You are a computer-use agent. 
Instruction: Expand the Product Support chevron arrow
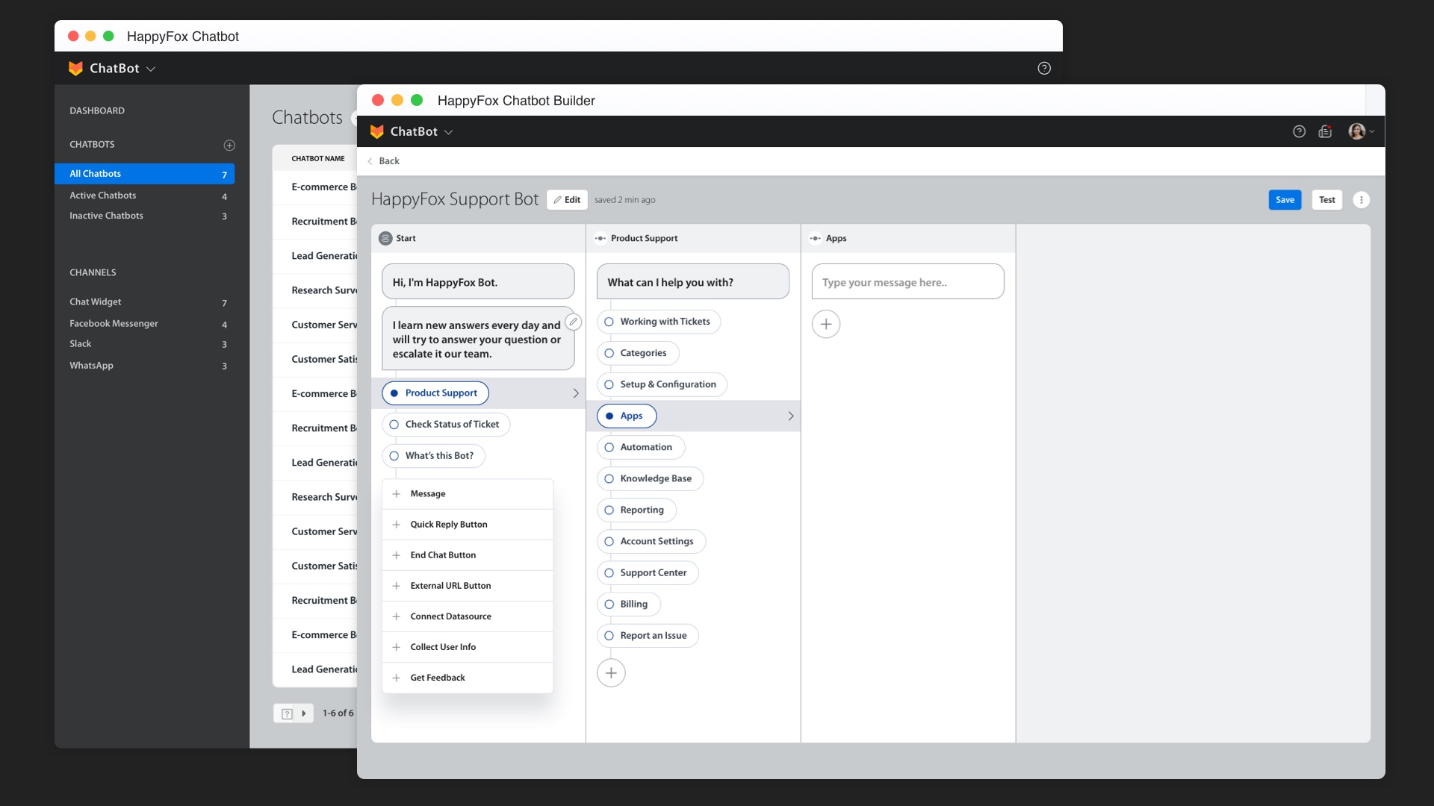click(x=576, y=393)
